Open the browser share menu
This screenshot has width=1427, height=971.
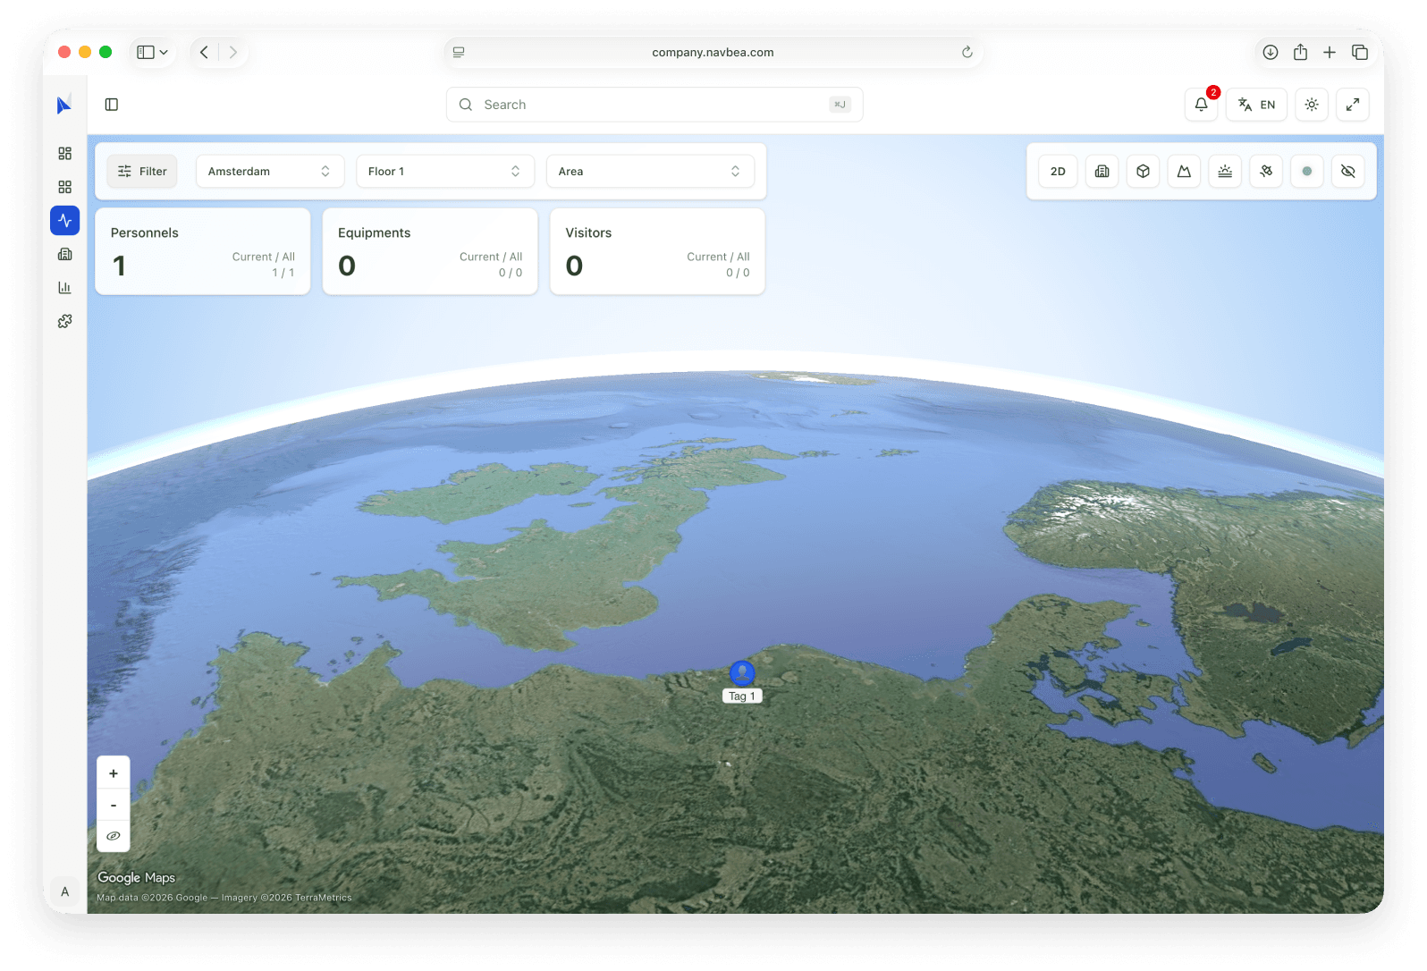1301,53
